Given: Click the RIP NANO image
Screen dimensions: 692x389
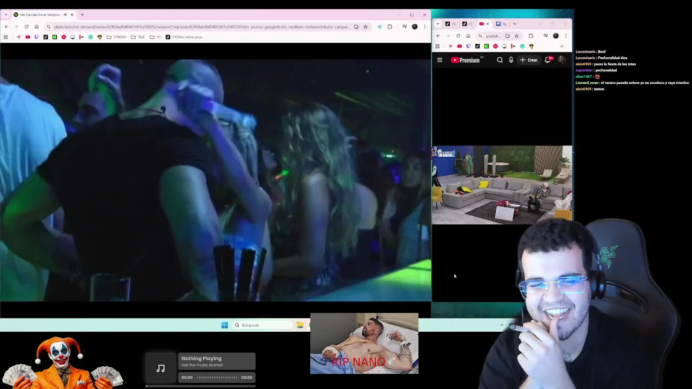Looking at the screenshot, I should click(x=364, y=344).
